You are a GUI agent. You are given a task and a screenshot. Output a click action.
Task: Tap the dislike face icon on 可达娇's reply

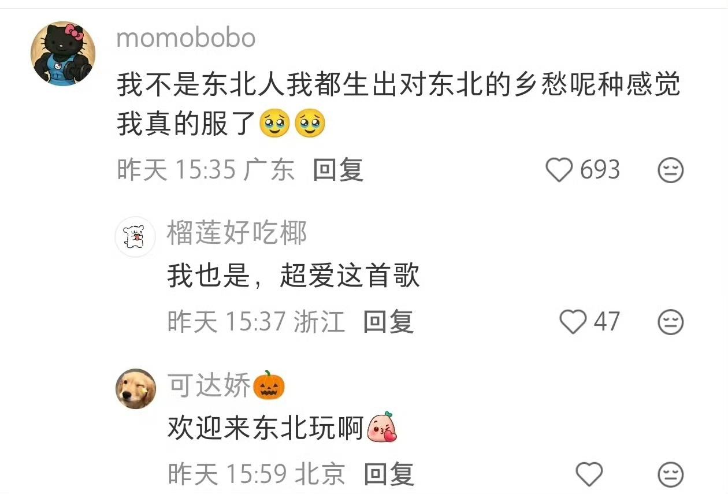coord(671,474)
